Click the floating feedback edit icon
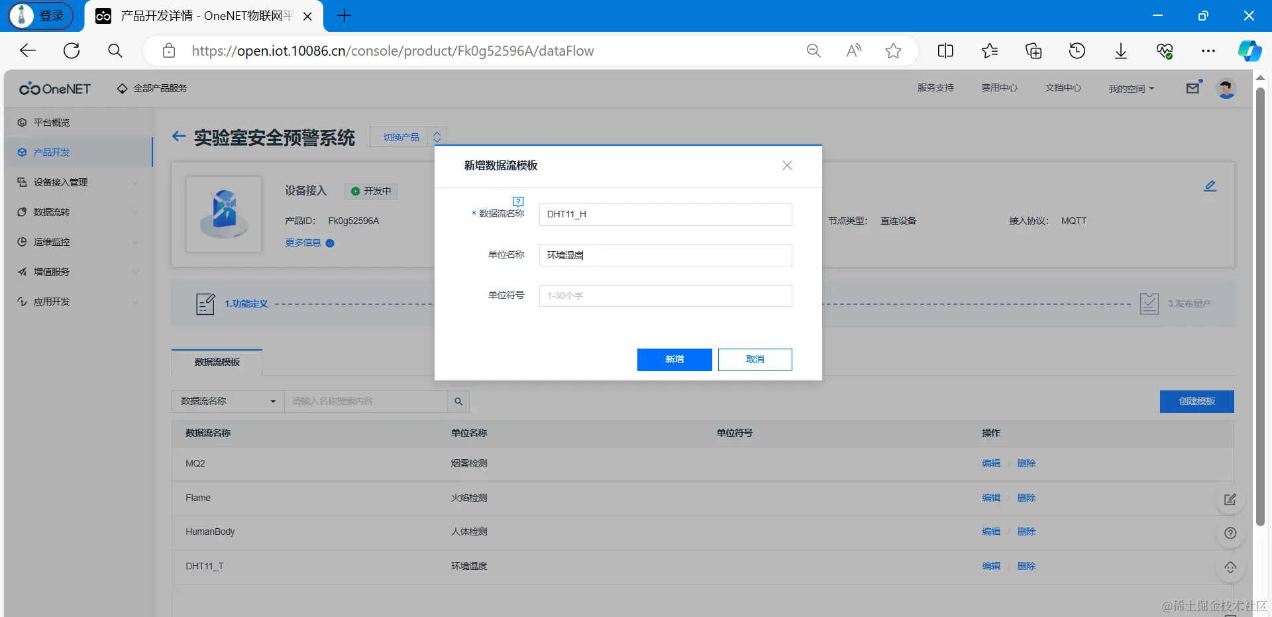Screen dimensions: 1272x617 click(x=1230, y=500)
